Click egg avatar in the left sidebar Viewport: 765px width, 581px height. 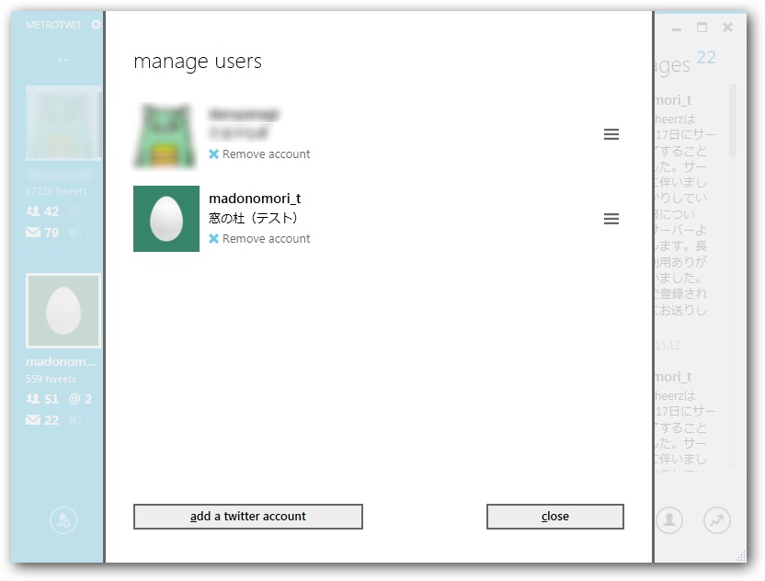[63, 311]
